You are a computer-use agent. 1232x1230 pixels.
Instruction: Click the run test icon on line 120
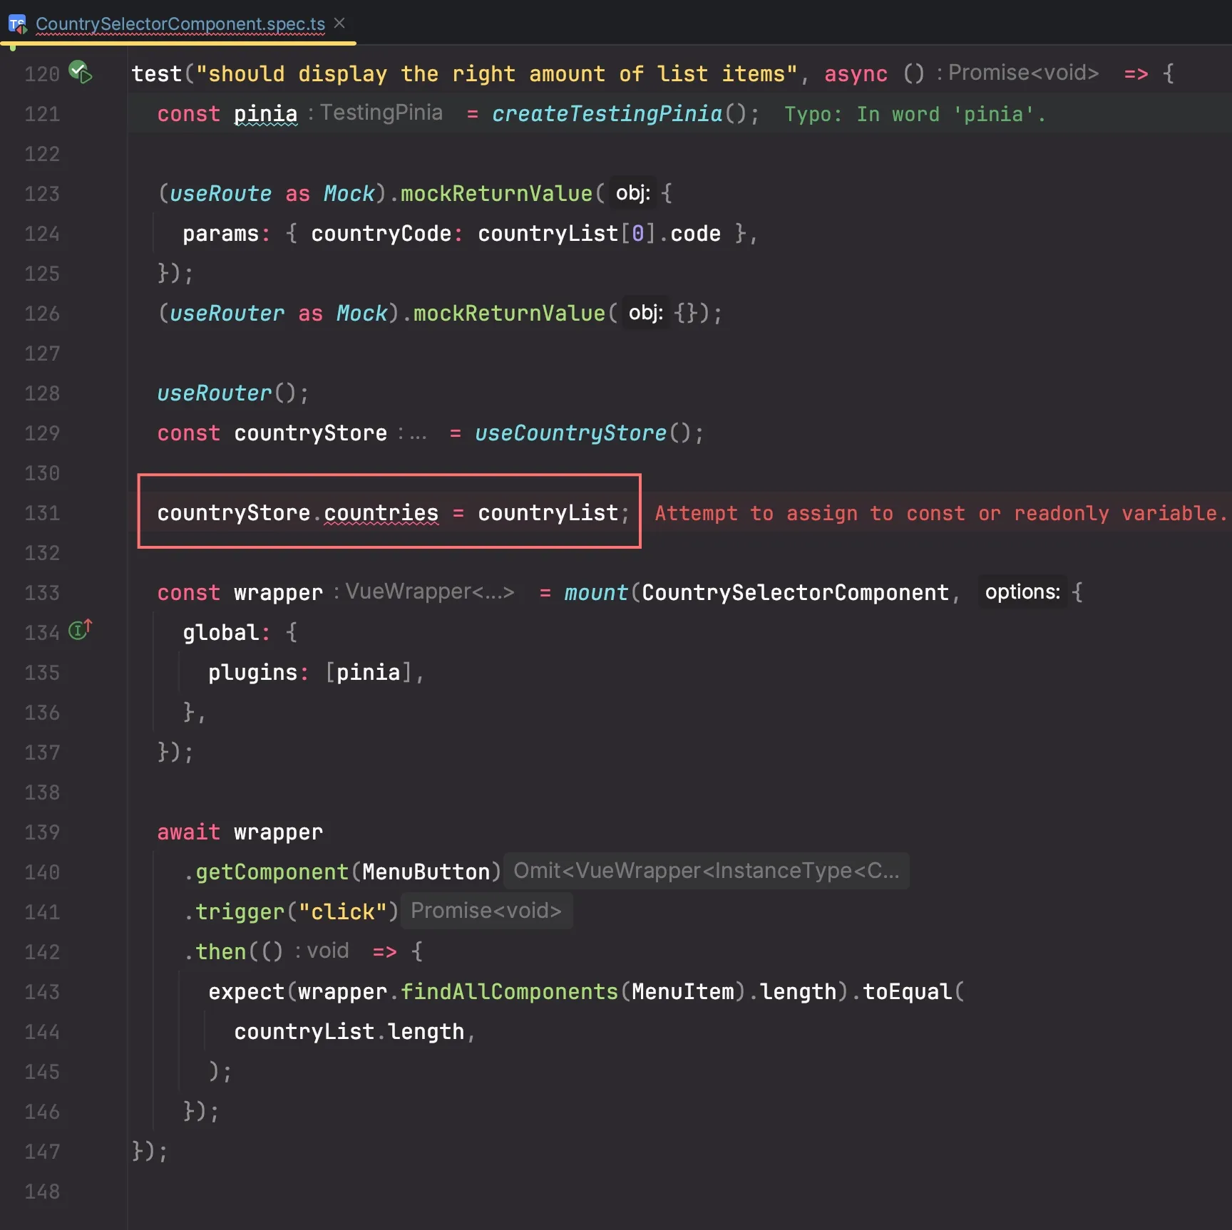pos(80,72)
